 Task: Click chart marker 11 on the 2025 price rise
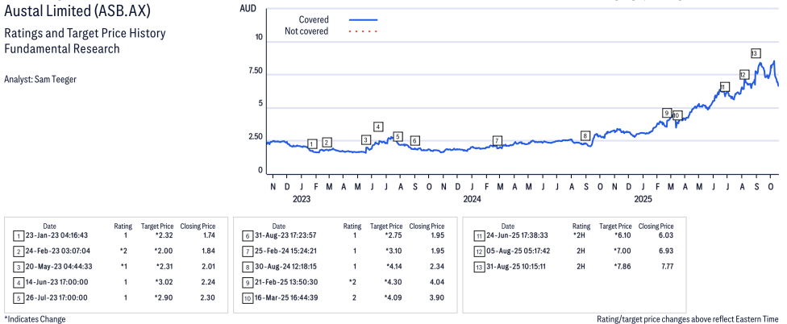click(x=723, y=87)
